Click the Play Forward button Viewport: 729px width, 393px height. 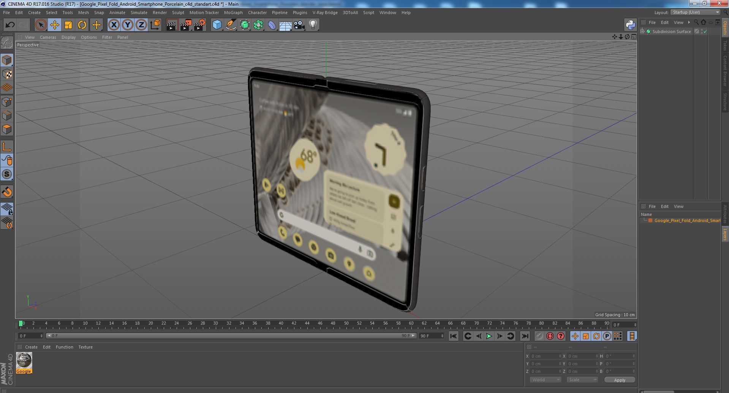click(x=489, y=336)
